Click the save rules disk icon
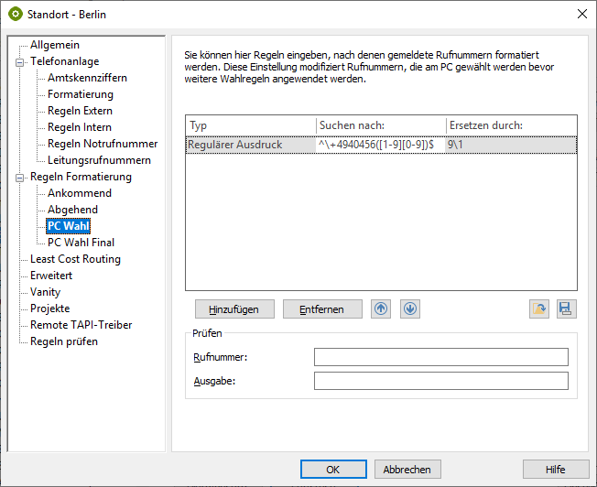This screenshot has width=597, height=487. (x=567, y=309)
